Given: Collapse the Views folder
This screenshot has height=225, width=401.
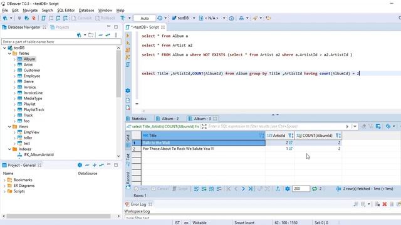Looking at the screenshot, I should coord(9,126).
